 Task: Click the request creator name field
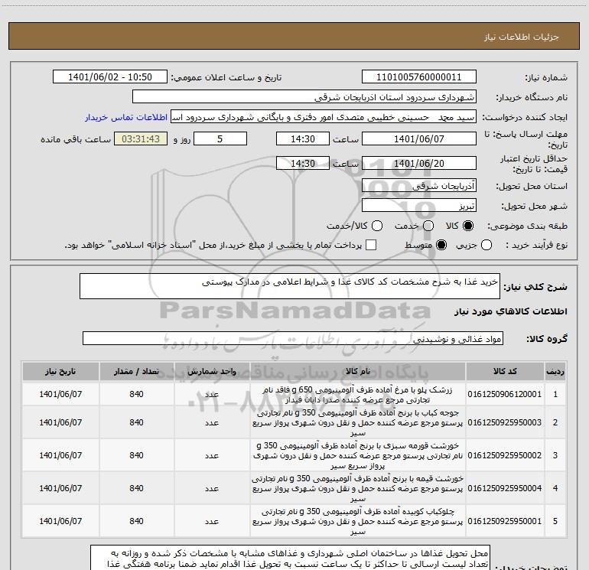pos(324,116)
